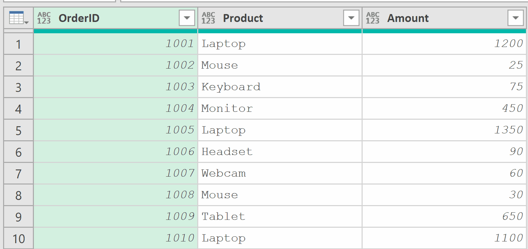Image resolution: width=528 pixels, height=249 pixels.
Task: Select row 1 using its row number
Action: [18, 44]
